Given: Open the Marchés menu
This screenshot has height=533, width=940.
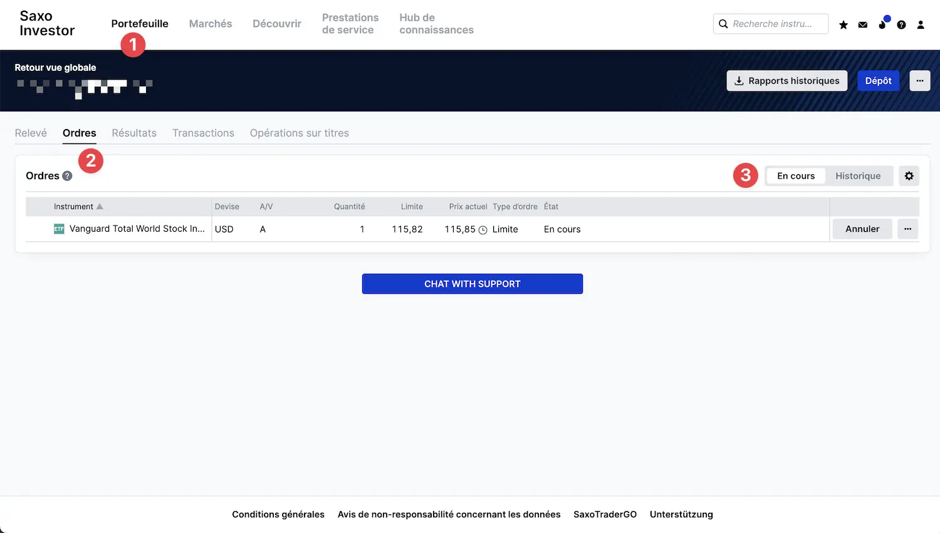Looking at the screenshot, I should click(211, 24).
